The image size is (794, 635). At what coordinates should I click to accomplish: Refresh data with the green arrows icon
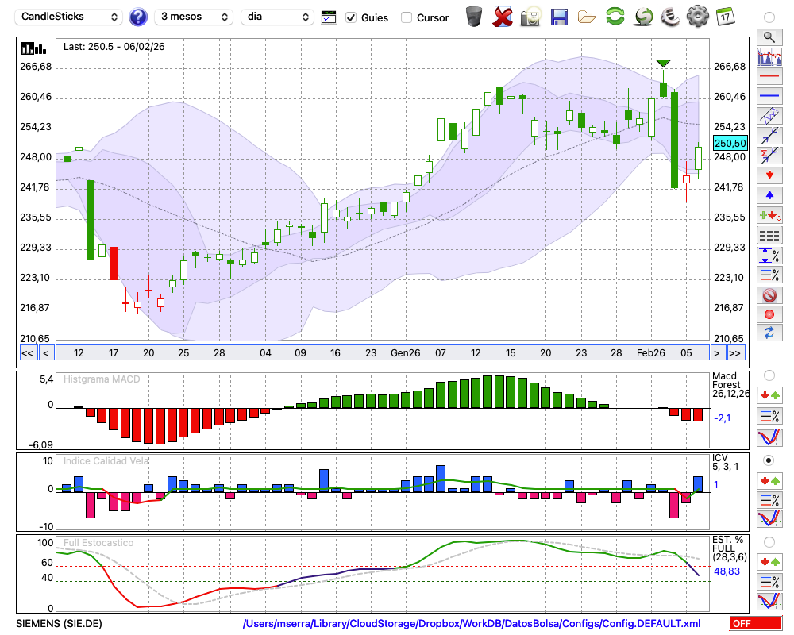point(615,17)
